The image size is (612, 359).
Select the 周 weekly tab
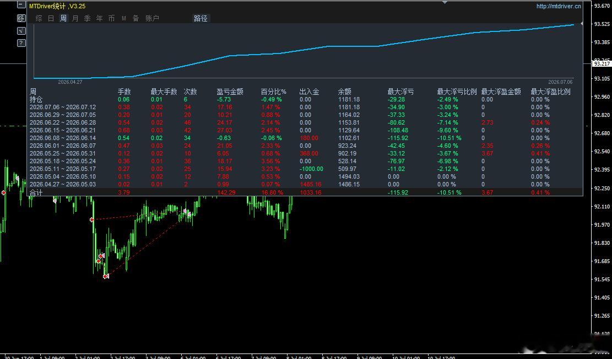pyautogui.click(x=63, y=18)
